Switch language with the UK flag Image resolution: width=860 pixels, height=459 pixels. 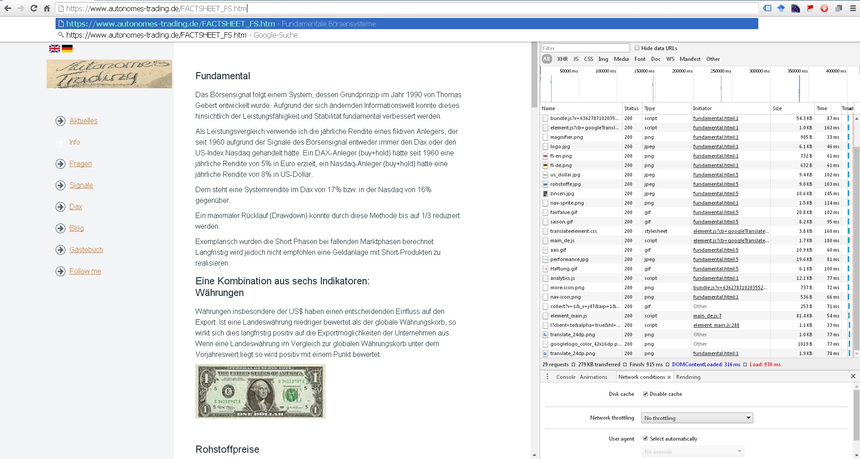[55, 49]
